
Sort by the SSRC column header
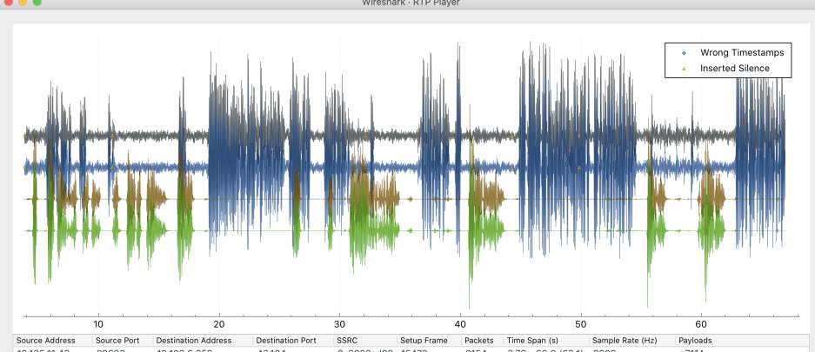(336, 340)
